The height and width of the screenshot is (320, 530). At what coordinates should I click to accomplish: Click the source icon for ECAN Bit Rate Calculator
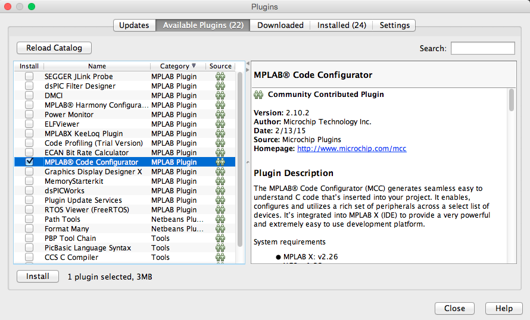(x=220, y=153)
